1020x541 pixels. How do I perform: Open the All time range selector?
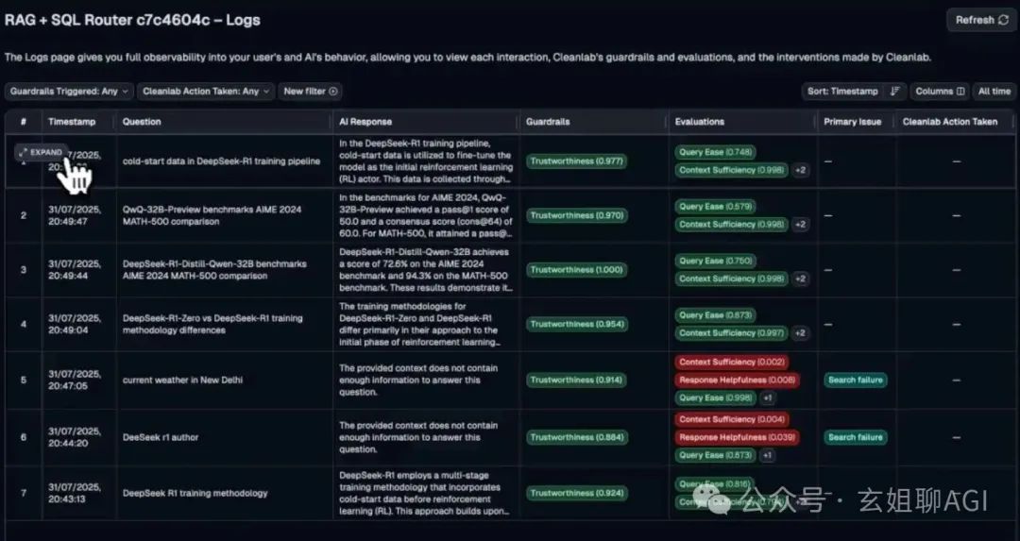click(994, 92)
